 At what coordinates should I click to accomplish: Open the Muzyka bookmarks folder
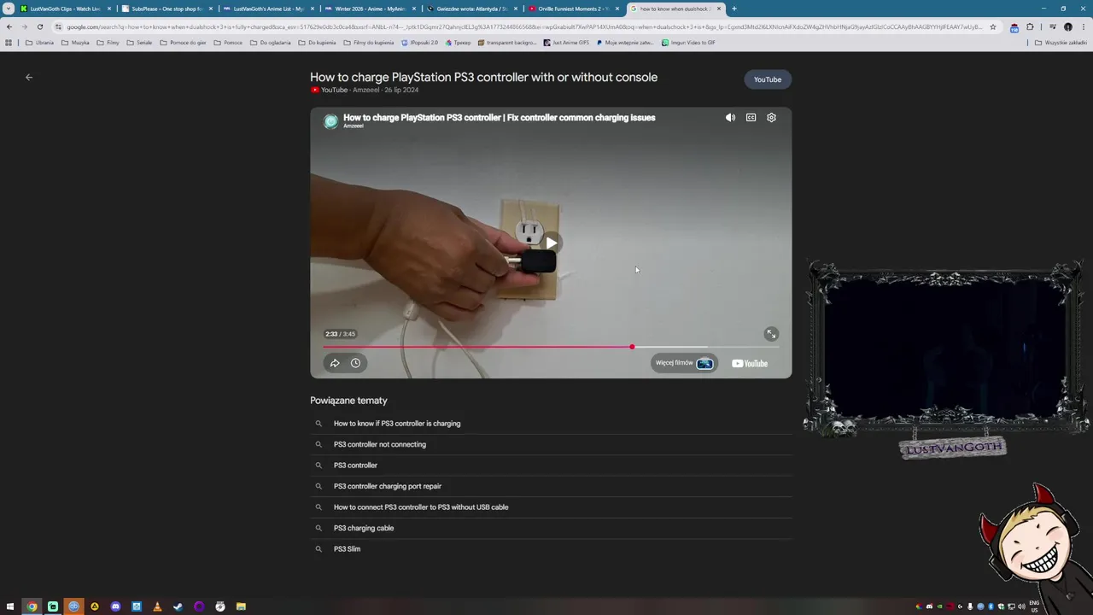pos(75,42)
